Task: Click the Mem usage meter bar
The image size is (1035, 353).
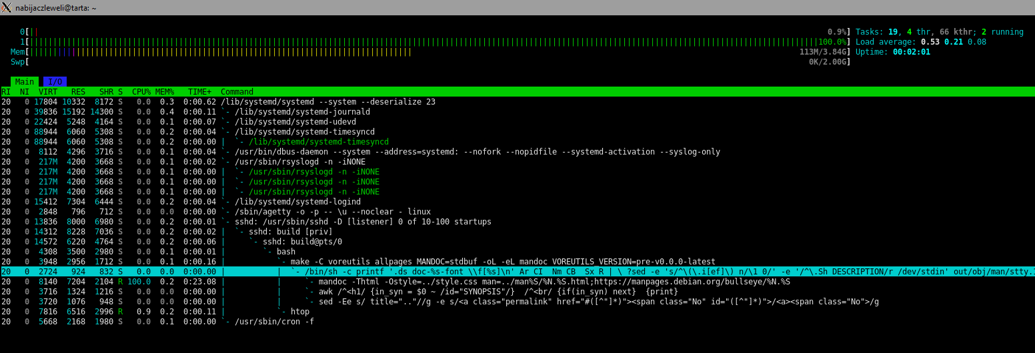Action: 427,52
